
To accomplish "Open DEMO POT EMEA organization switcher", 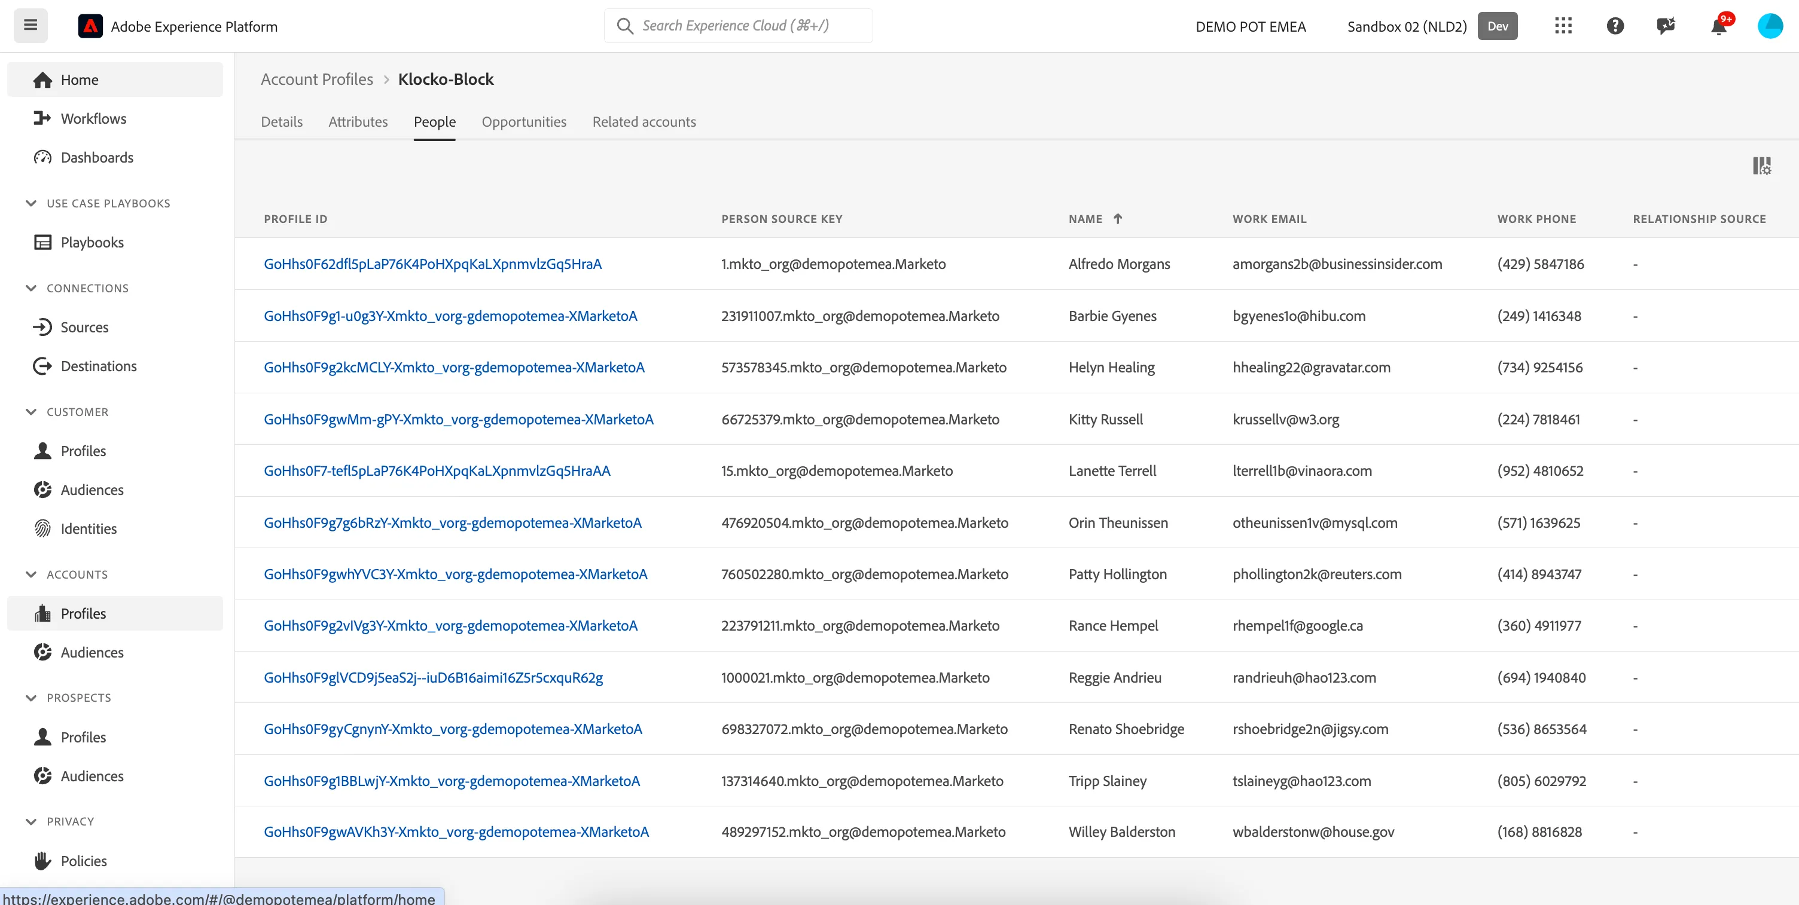I will (1250, 26).
